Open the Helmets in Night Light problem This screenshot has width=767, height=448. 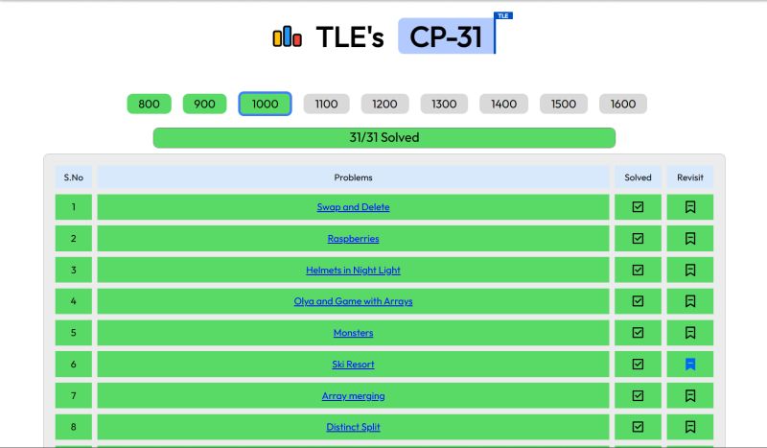[x=353, y=271]
